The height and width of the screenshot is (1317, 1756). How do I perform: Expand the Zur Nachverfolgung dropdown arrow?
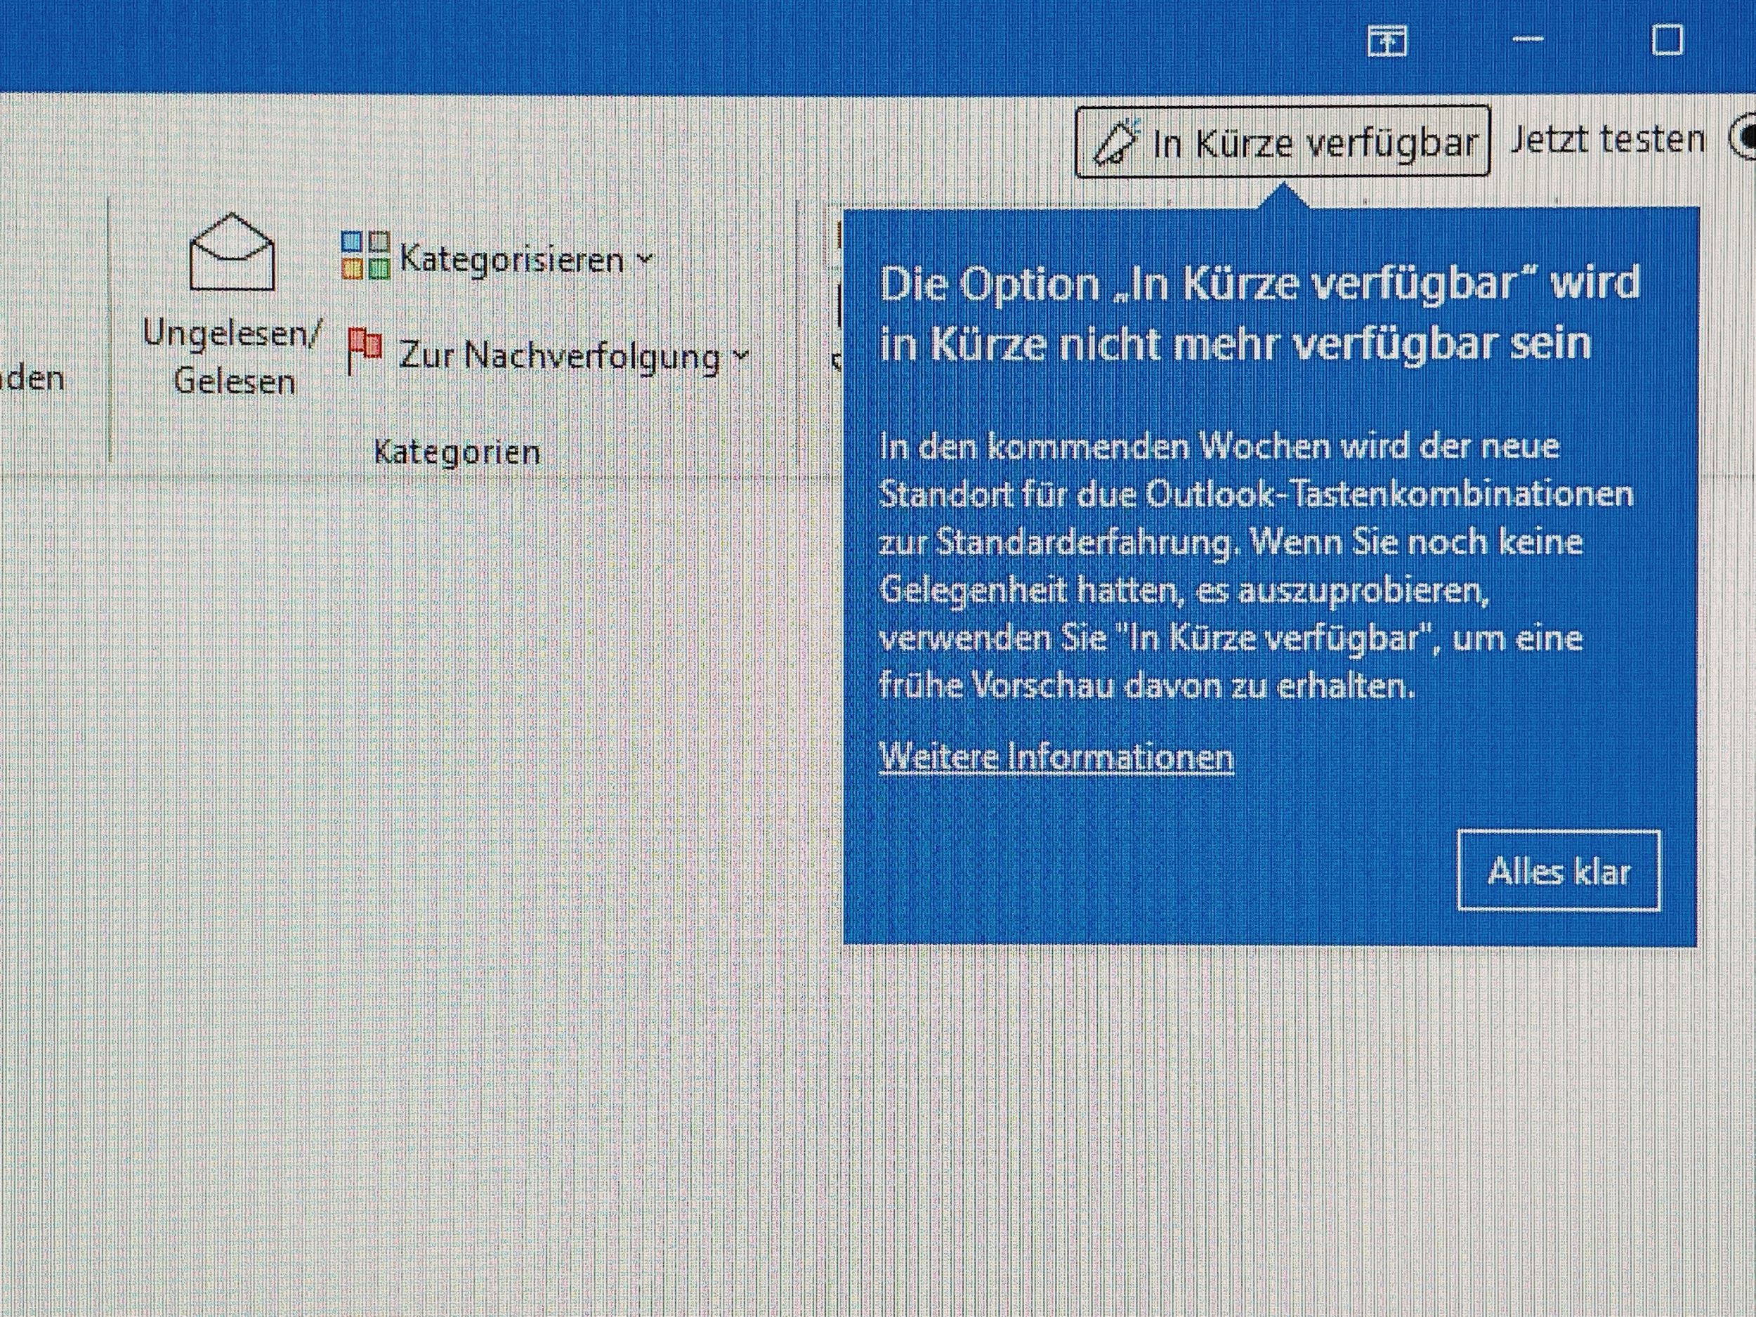[x=740, y=355]
